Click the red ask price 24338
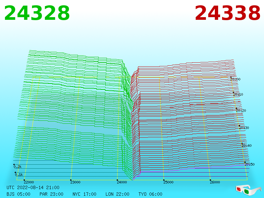 click(x=228, y=13)
